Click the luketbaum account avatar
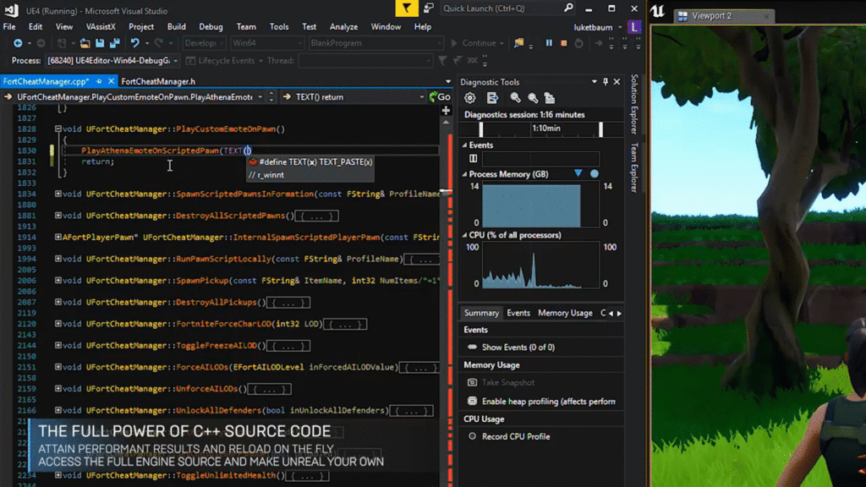The image size is (866, 487). click(634, 27)
